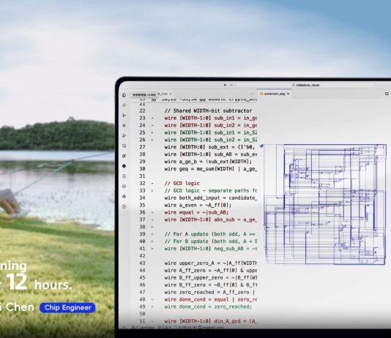This screenshot has height=338, width=391.
Task: Click the split editor layout icon
Action: click(x=387, y=94)
